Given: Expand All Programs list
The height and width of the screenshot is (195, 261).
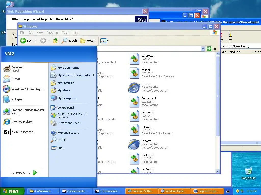Looking at the screenshot, I should [x=24, y=173].
